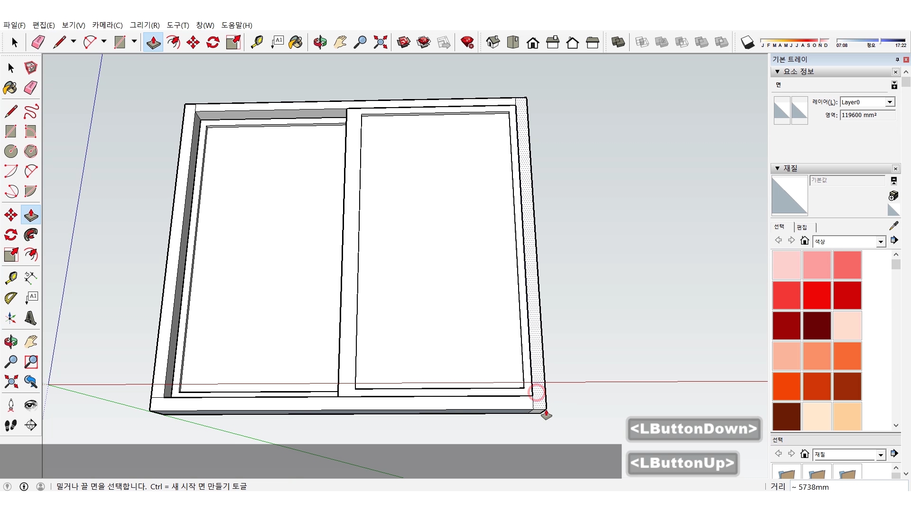Viewport: 911px width, 512px height.
Task: Toggle the shadows display button
Action: pos(747,42)
